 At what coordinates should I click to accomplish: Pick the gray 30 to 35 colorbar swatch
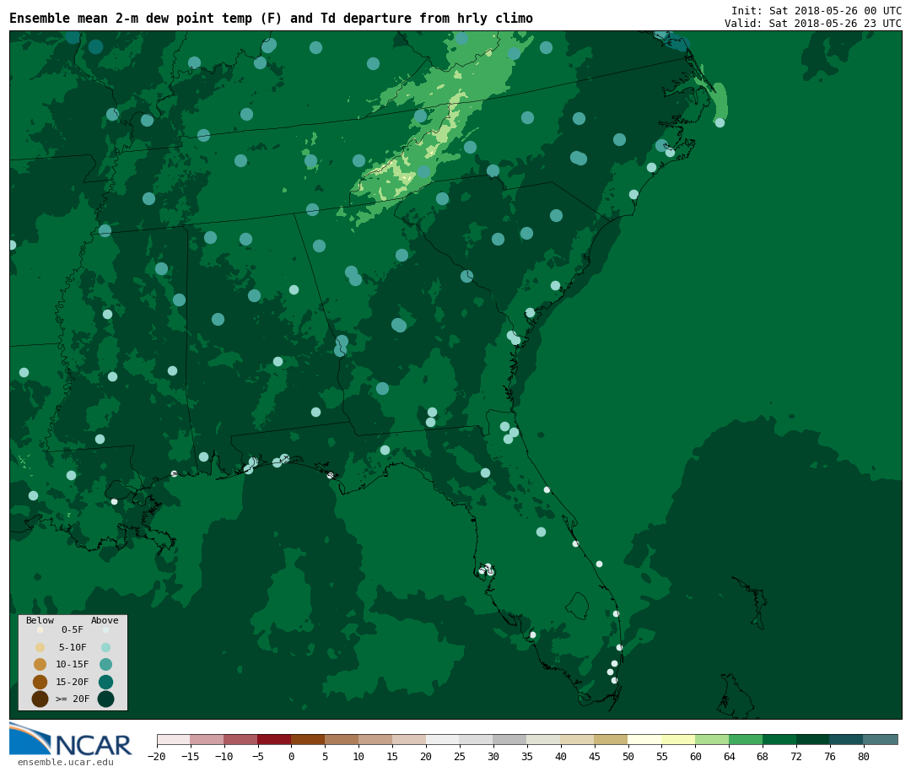[509, 739]
